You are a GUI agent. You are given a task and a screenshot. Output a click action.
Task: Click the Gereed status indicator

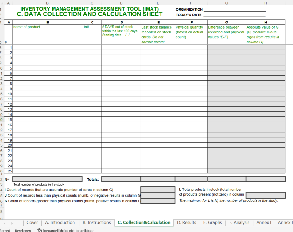tap(5, 230)
